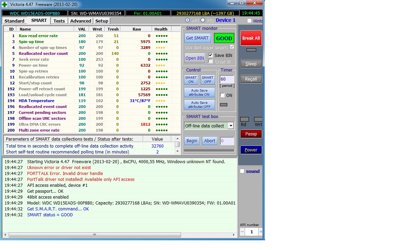Select the PIO access radio button

coord(203,20)
